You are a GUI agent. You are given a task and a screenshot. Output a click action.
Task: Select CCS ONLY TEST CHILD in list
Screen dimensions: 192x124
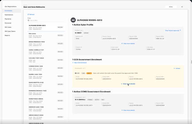46,60
